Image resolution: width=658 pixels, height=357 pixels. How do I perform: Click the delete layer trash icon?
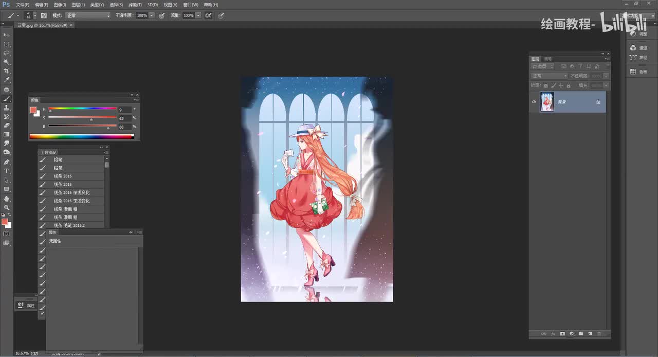pos(599,334)
